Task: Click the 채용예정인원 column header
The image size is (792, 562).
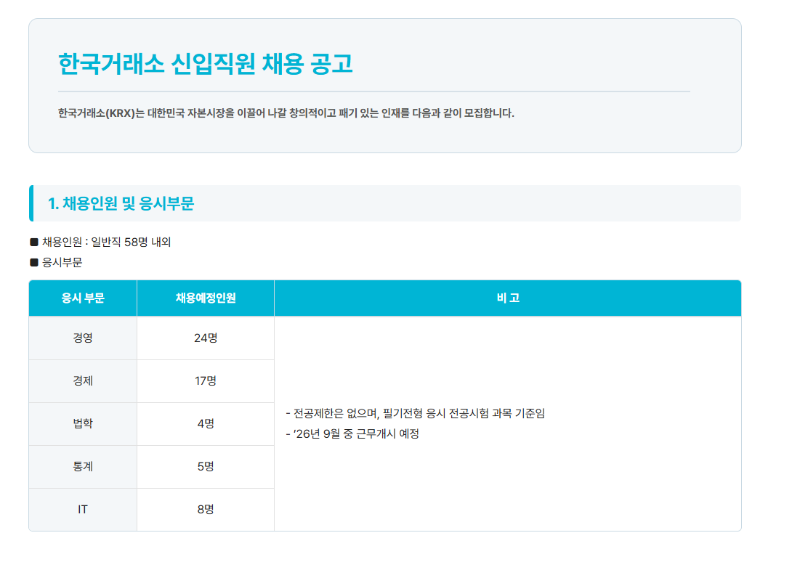Action: tap(206, 298)
